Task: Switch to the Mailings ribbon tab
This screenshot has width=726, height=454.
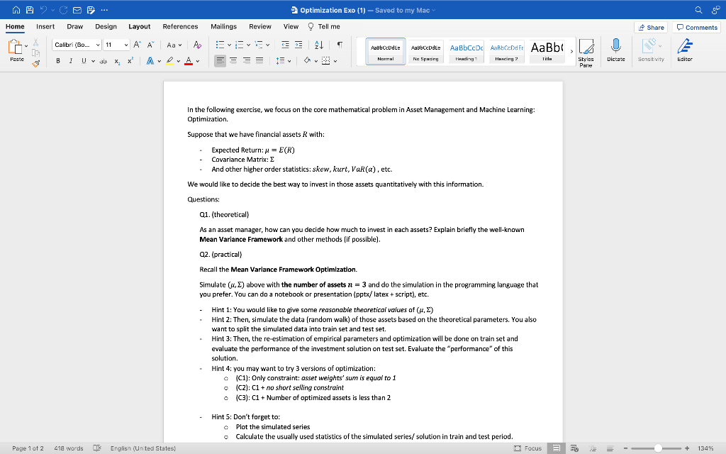Action: pos(223,26)
